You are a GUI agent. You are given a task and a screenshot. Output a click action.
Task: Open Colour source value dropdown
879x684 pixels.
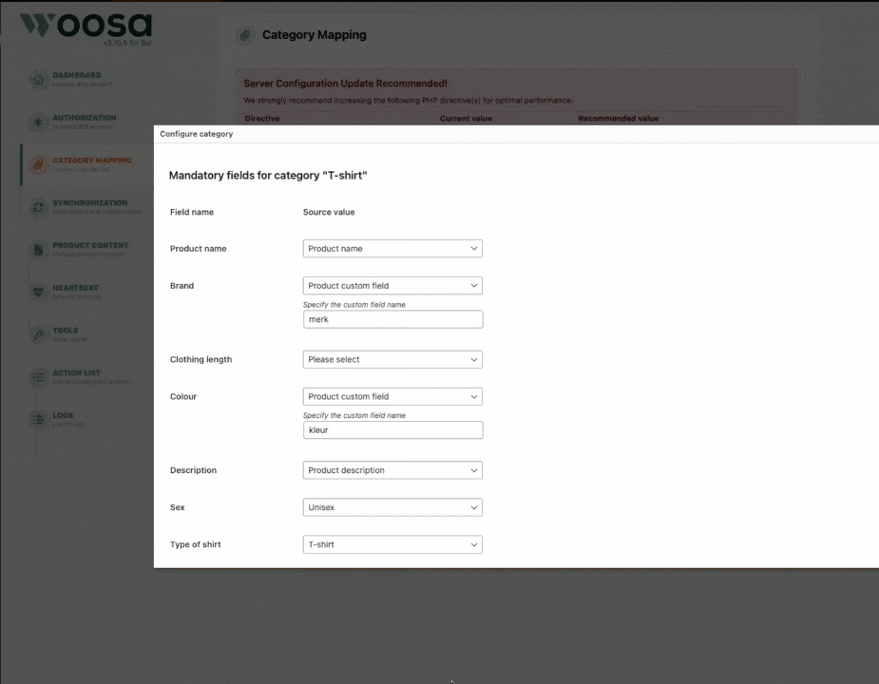coord(392,396)
